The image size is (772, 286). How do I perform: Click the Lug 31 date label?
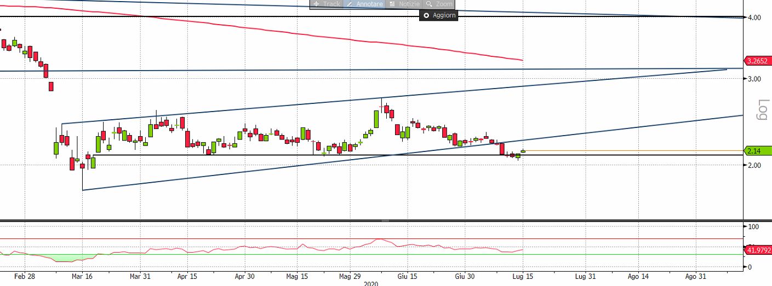point(585,277)
